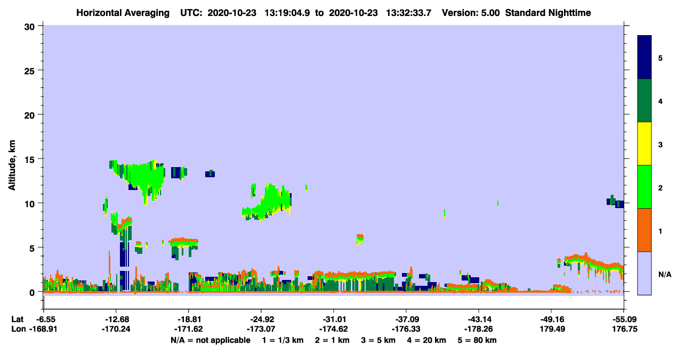Click the colorbar label 2
This screenshot has height=355, width=693.
pos(660,187)
